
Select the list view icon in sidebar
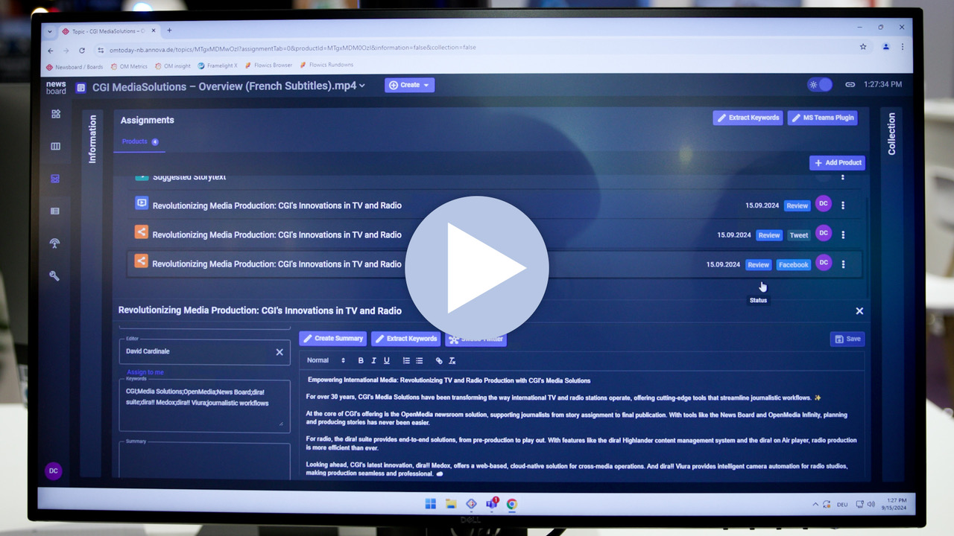[54, 211]
